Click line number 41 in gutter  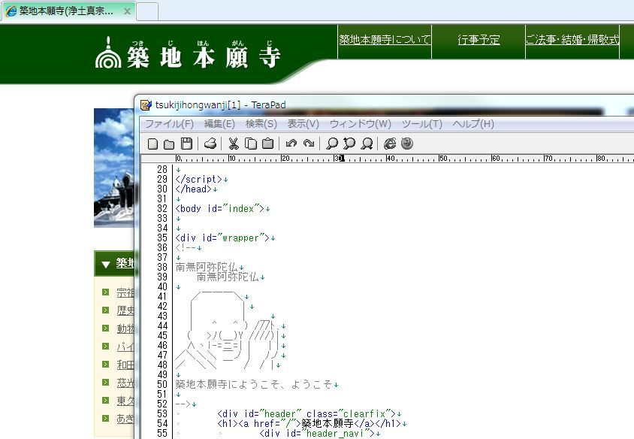(x=162, y=297)
